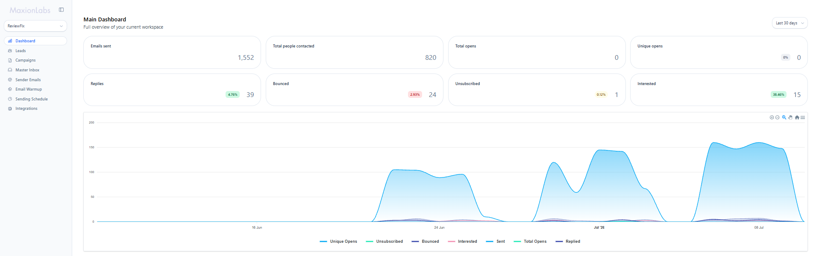Reset chart zoom with home icon
816x256 pixels.
click(797, 118)
